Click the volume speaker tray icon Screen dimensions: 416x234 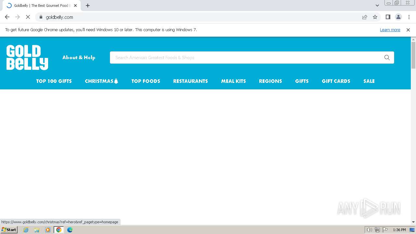click(x=370, y=230)
